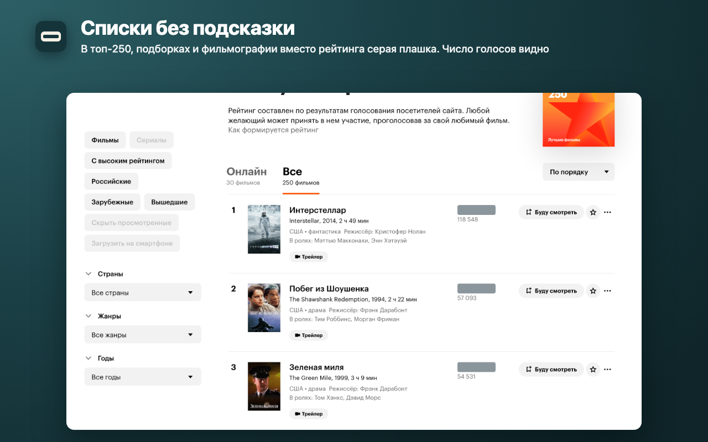
Task: Open more options for Интерстеллар
Action: (x=607, y=212)
